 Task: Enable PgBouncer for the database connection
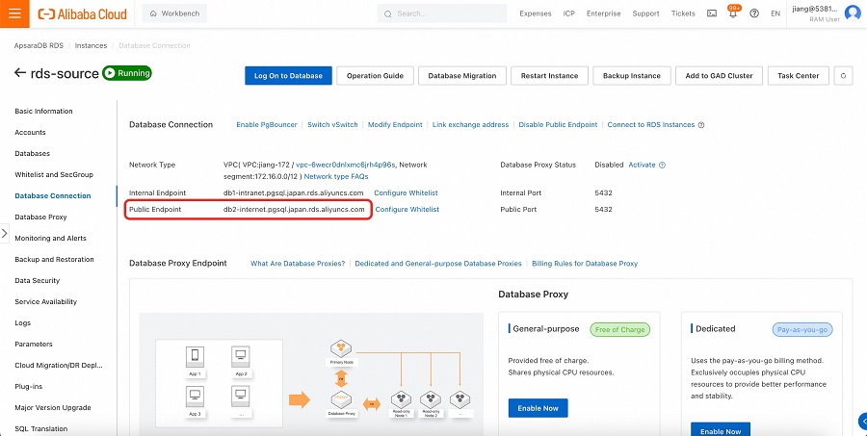(x=267, y=125)
